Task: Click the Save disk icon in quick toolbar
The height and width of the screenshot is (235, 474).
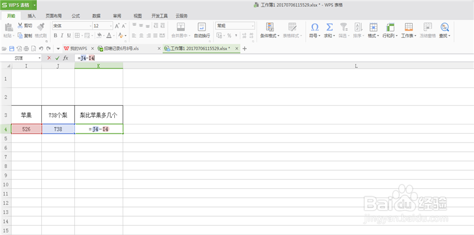Action: point(12,49)
